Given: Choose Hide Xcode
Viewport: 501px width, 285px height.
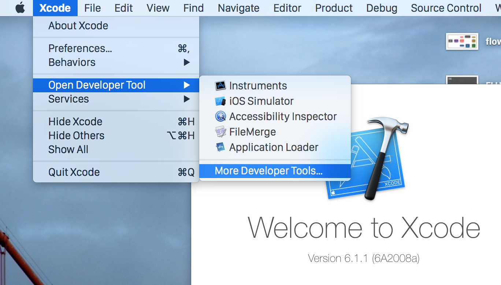Looking at the screenshot, I should pos(116,122).
